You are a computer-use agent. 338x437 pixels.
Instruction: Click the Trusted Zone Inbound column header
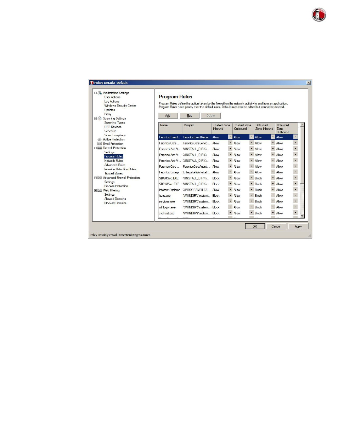[222, 128]
